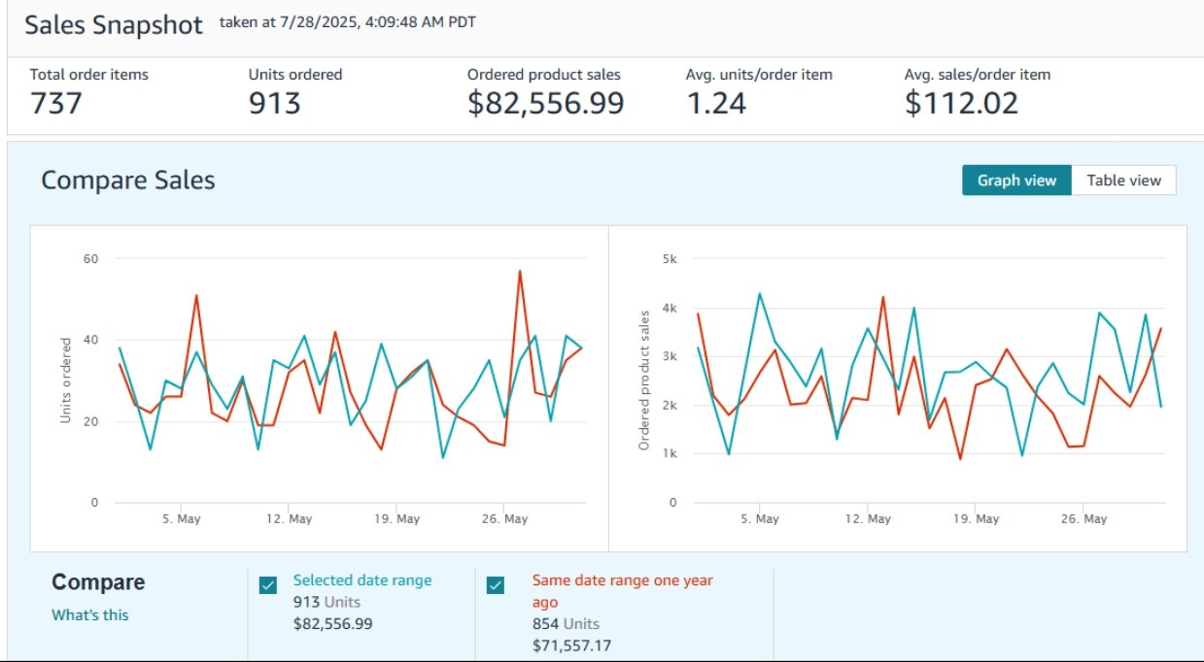Uncheck the Selected date range checkbox
This screenshot has height=662, width=1204.
[268, 585]
